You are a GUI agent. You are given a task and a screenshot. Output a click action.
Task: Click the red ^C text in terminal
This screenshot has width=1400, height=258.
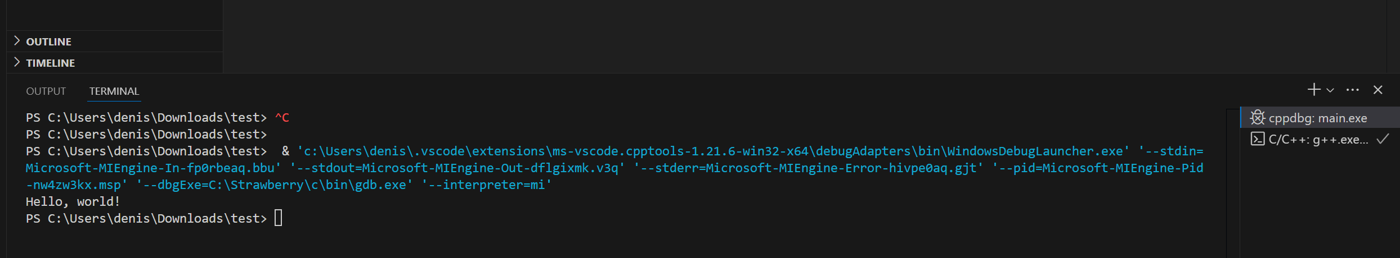pos(282,118)
